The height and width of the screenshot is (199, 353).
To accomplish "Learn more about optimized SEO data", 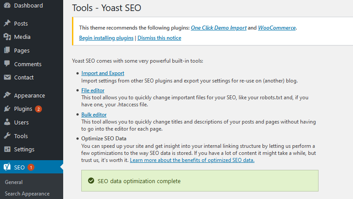I will click(192, 160).
